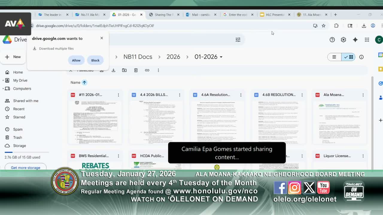The image size is (383, 215).
Task: Click the New button in Drive
Action: (13, 57)
